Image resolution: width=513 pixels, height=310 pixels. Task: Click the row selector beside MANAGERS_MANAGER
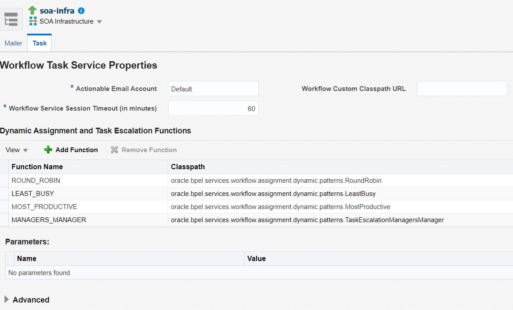coord(4,220)
